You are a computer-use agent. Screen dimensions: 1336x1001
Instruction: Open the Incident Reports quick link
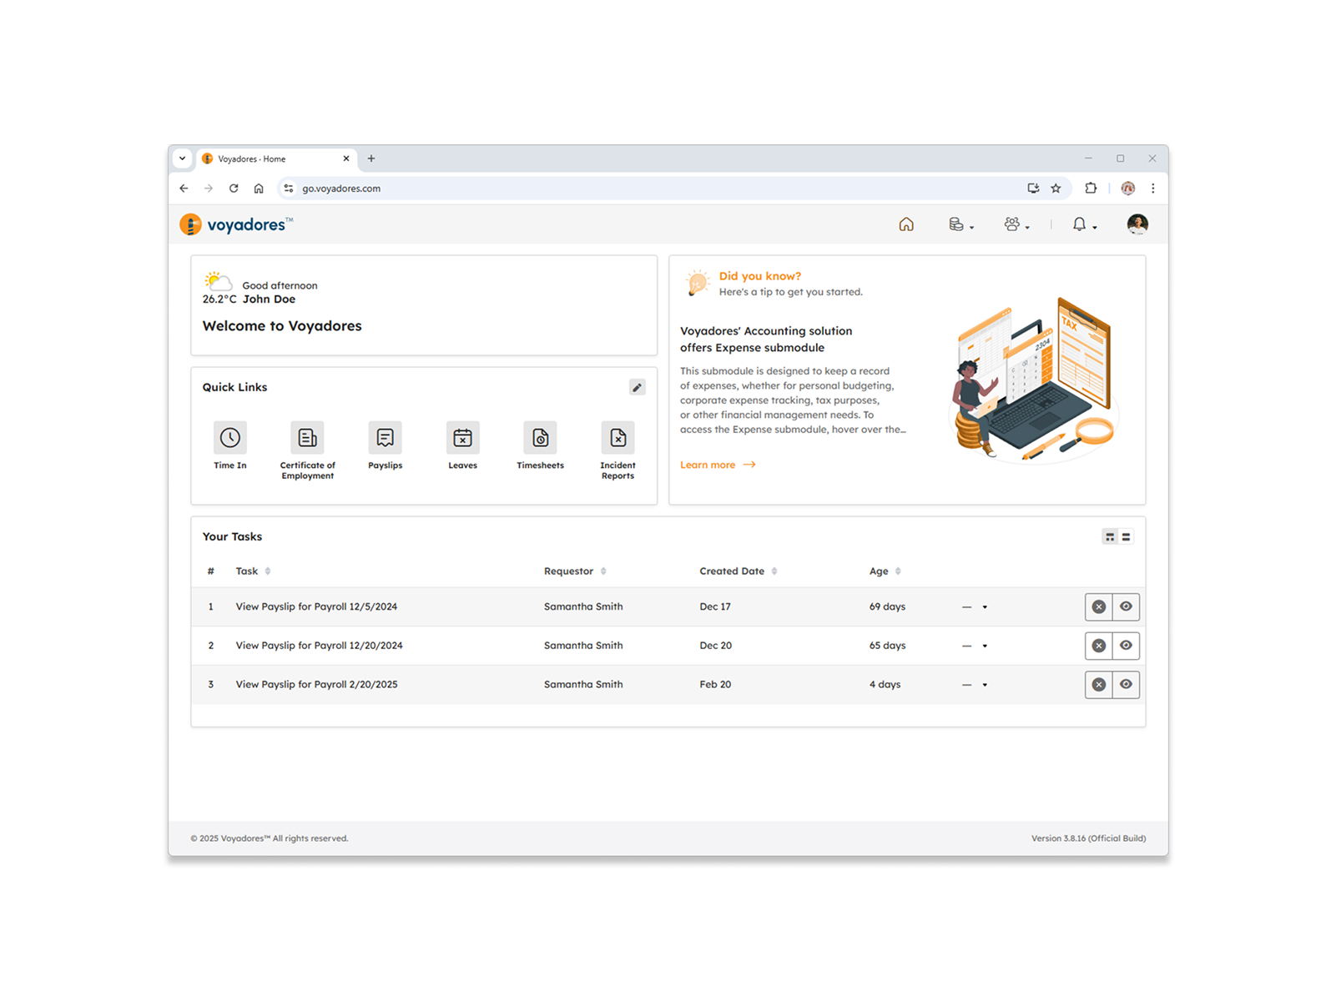click(x=618, y=451)
